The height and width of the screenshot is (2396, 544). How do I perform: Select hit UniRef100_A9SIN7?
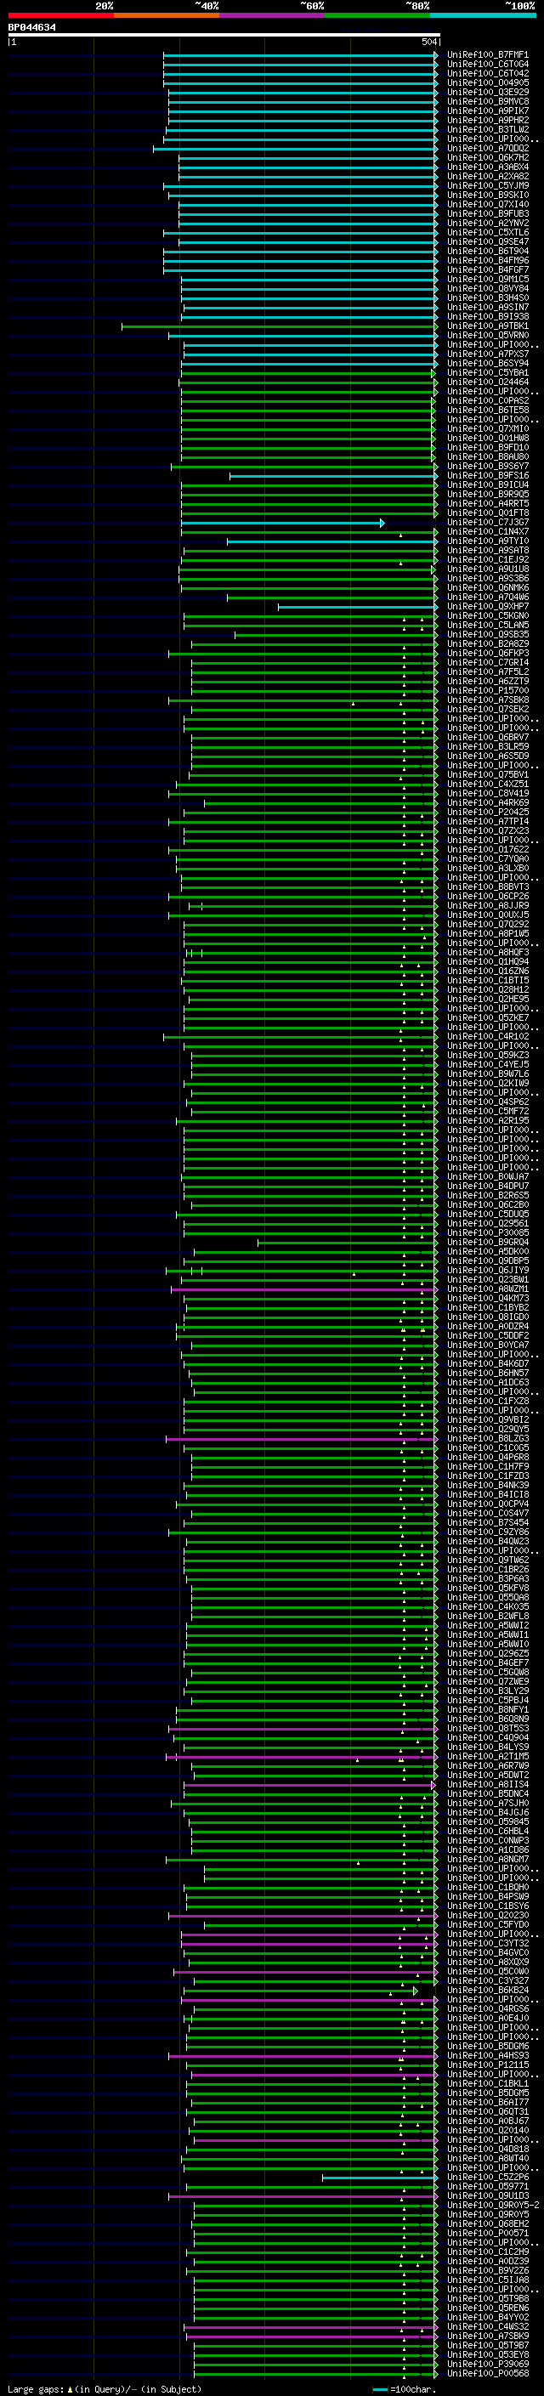click(x=487, y=307)
